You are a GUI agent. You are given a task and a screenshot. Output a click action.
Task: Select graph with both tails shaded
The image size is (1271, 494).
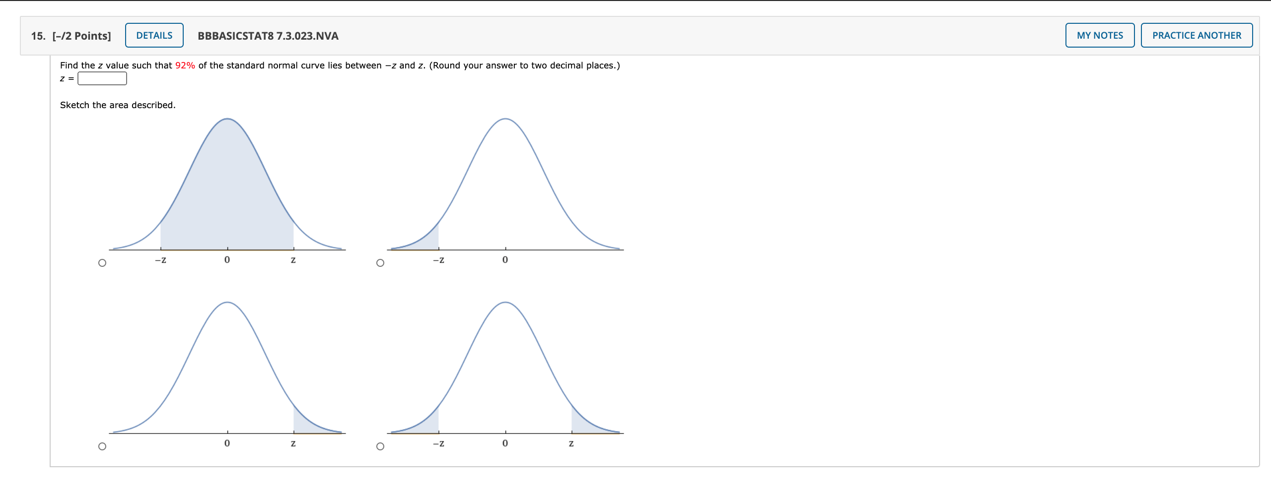point(380,446)
